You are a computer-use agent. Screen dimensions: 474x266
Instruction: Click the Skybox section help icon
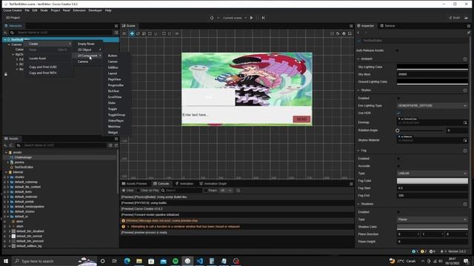point(465,90)
